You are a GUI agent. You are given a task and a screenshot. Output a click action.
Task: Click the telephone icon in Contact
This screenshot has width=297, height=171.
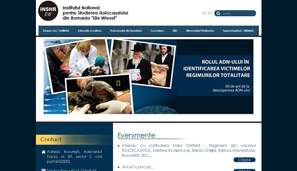coord(44,170)
